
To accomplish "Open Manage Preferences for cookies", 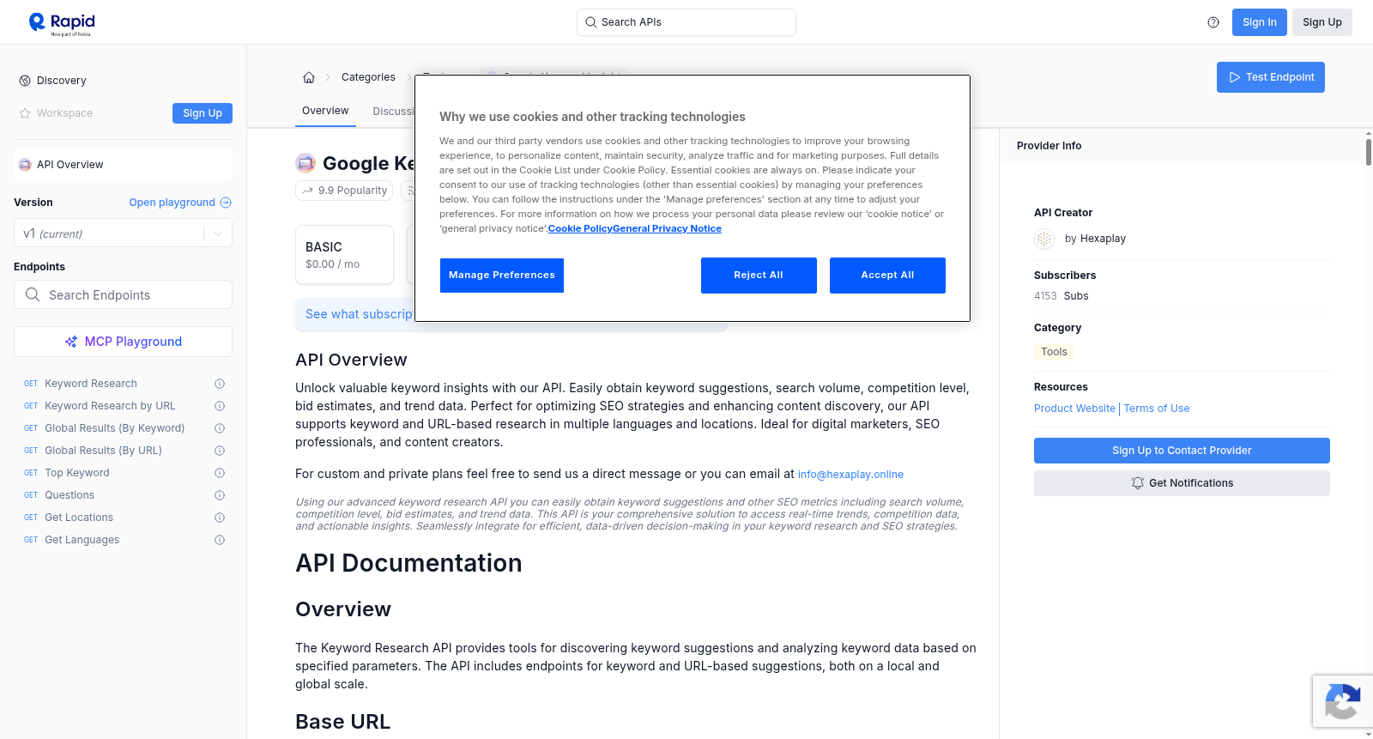I will pos(502,276).
